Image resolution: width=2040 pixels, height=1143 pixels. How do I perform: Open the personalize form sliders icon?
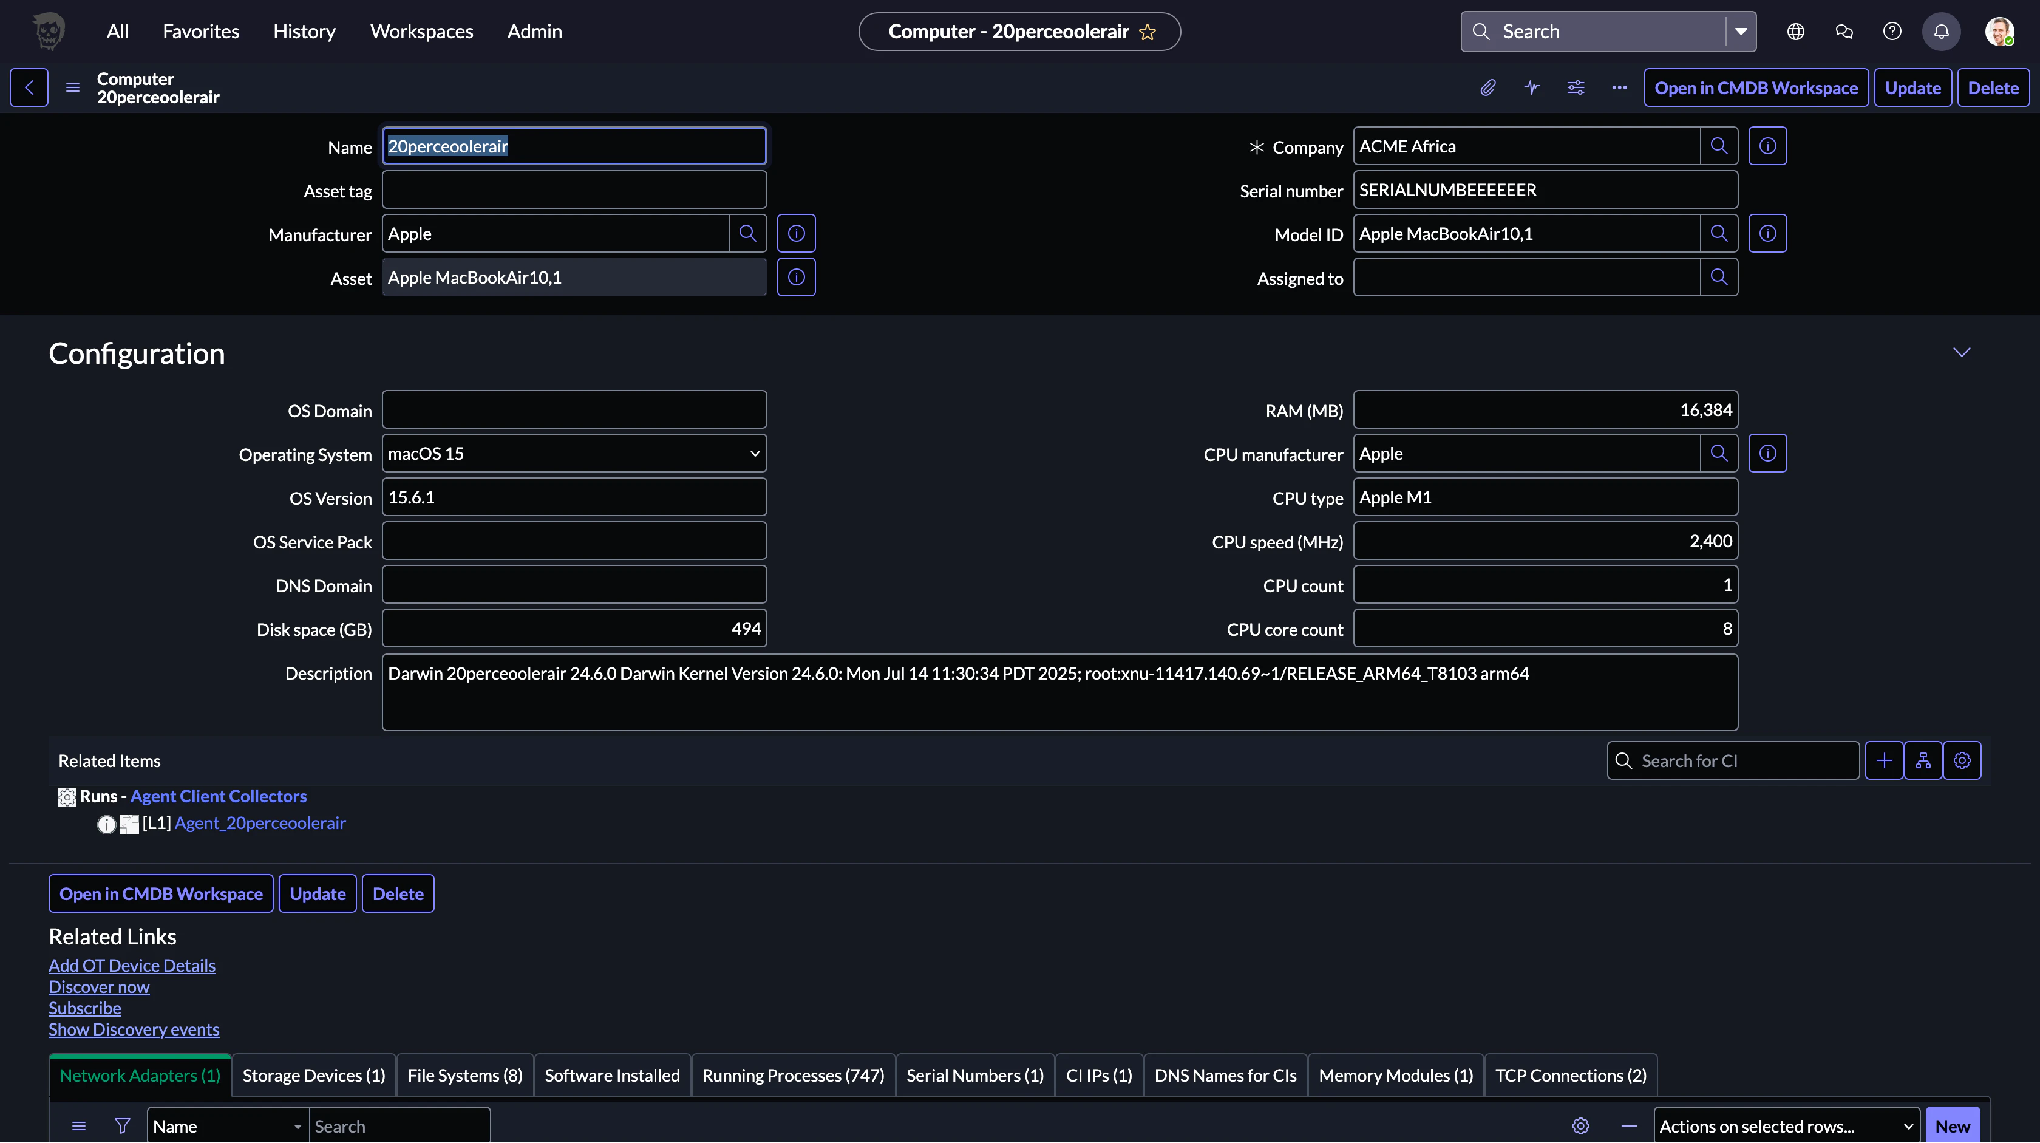click(1576, 87)
